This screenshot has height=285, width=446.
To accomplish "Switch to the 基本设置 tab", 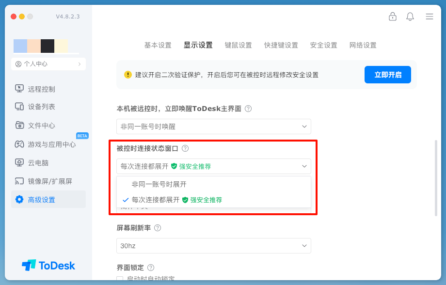I will [158, 45].
